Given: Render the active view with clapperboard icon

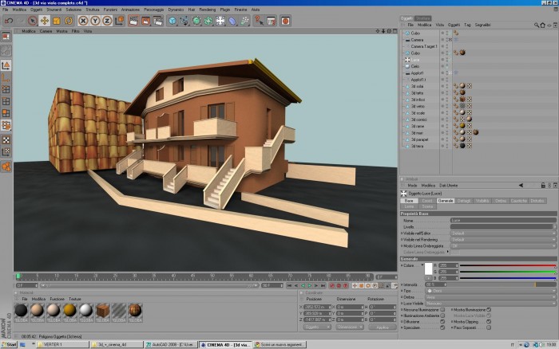Looking at the screenshot, I should (133, 21).
